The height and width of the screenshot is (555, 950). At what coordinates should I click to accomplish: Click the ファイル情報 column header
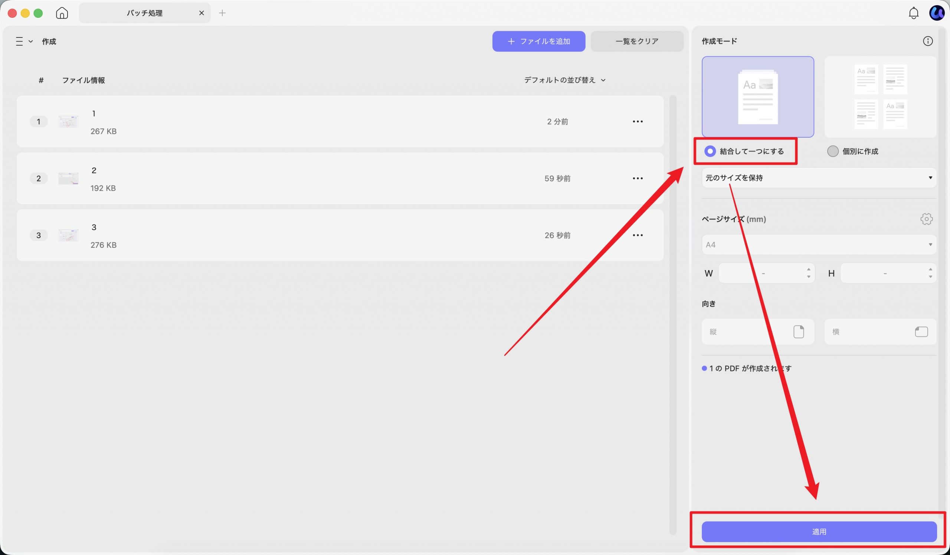point(83,80)
